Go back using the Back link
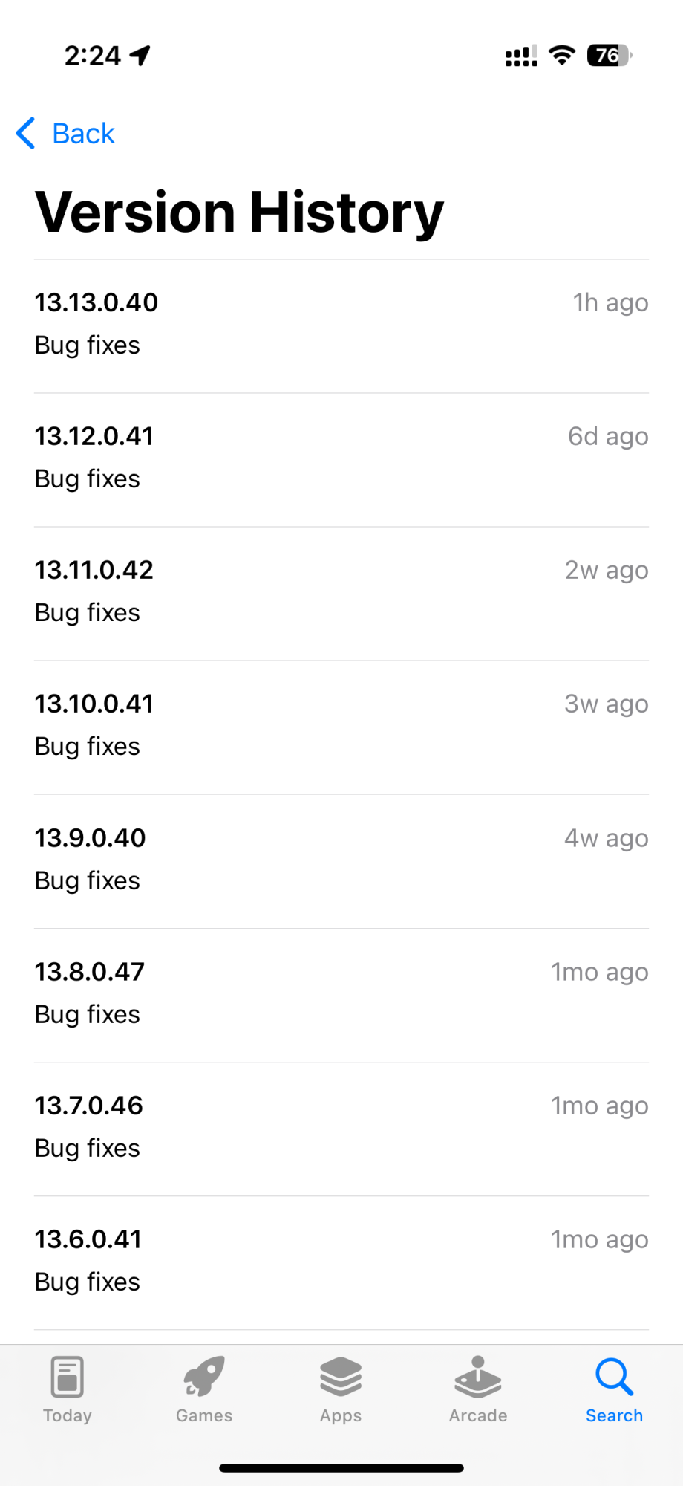The height and width of the screenshot is (1486, 683). pos(83,134)
